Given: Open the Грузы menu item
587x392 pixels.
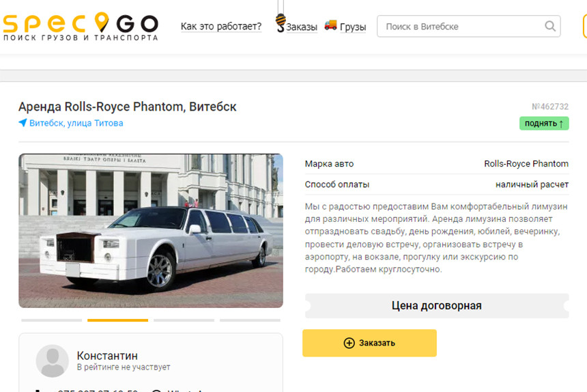Looking at the screenshot, I should 353,27.
